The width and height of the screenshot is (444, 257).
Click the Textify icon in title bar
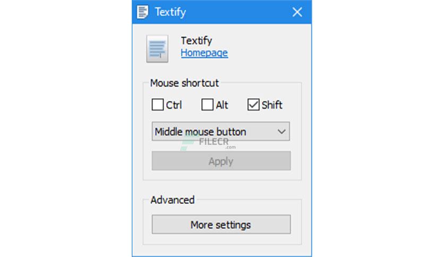pyautogui.click(x=142, y=12)
